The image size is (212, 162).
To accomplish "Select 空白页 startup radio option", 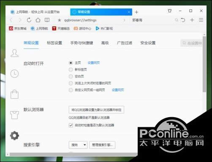I will [x=71, y=77].
